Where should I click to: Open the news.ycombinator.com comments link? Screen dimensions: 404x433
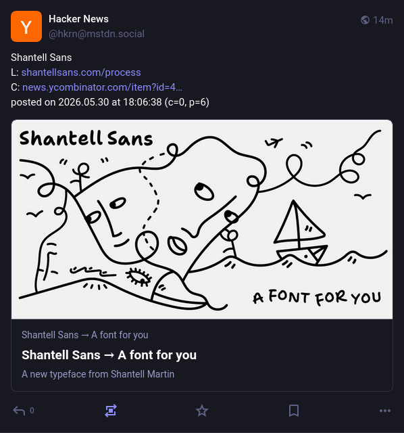pos(102,87)
